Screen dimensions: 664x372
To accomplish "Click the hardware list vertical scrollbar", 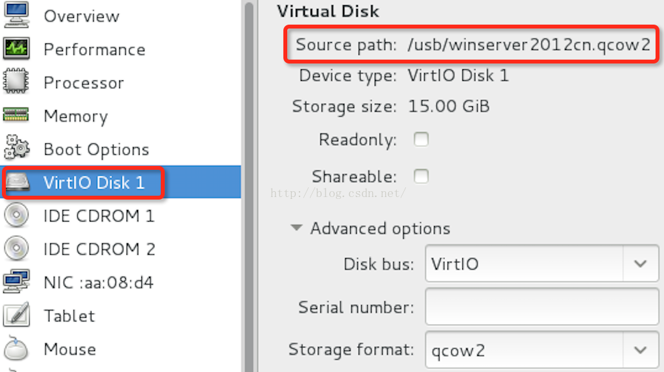I will [249, 186].
